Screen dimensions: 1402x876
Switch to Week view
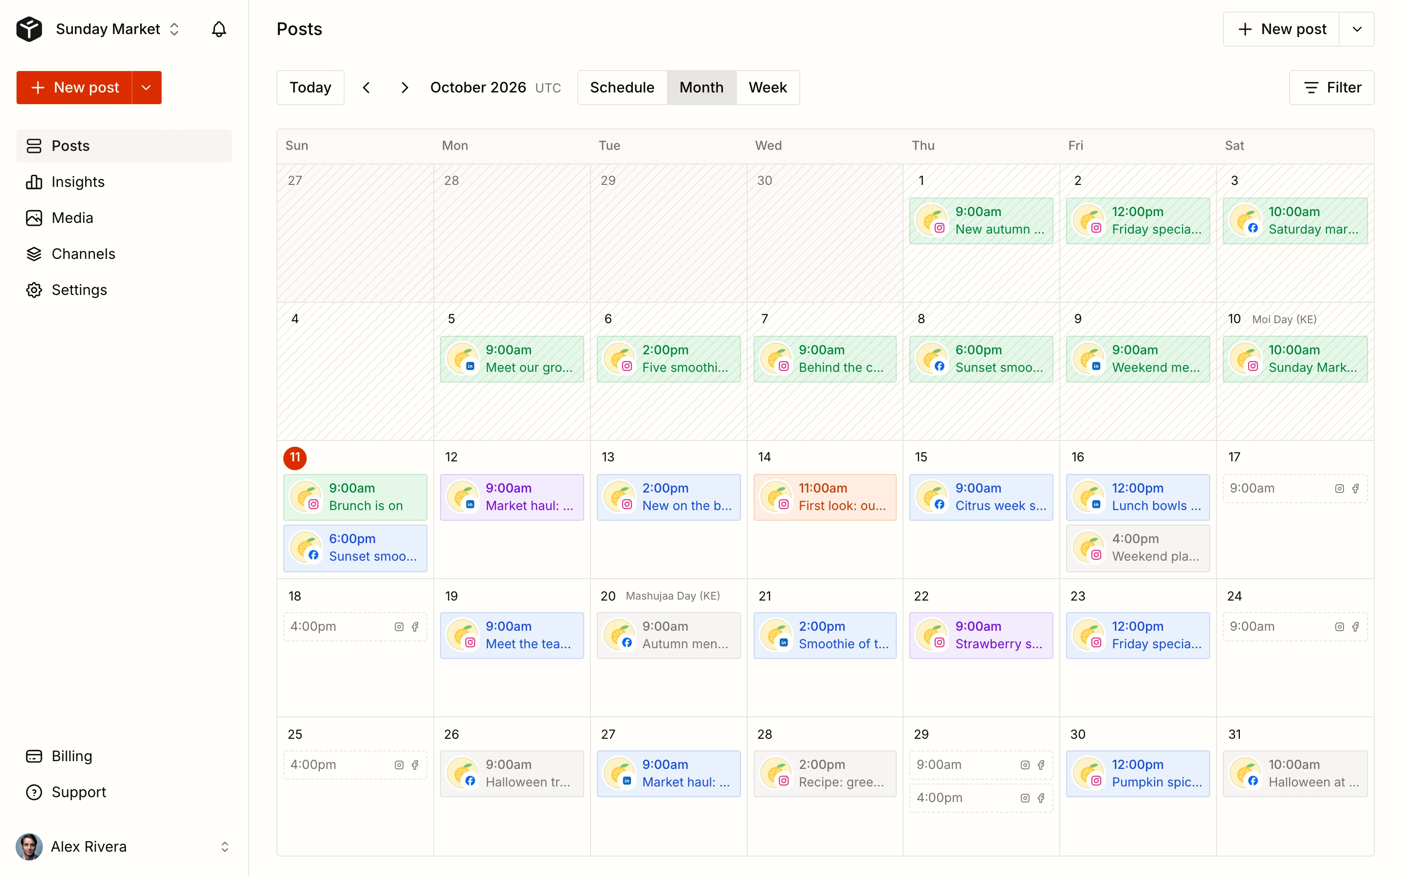point(768,88)
